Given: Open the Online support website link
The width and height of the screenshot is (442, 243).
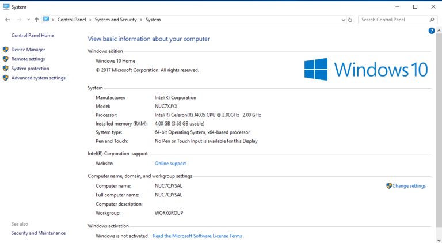Looking at the screenshot, I should (170, 164).
